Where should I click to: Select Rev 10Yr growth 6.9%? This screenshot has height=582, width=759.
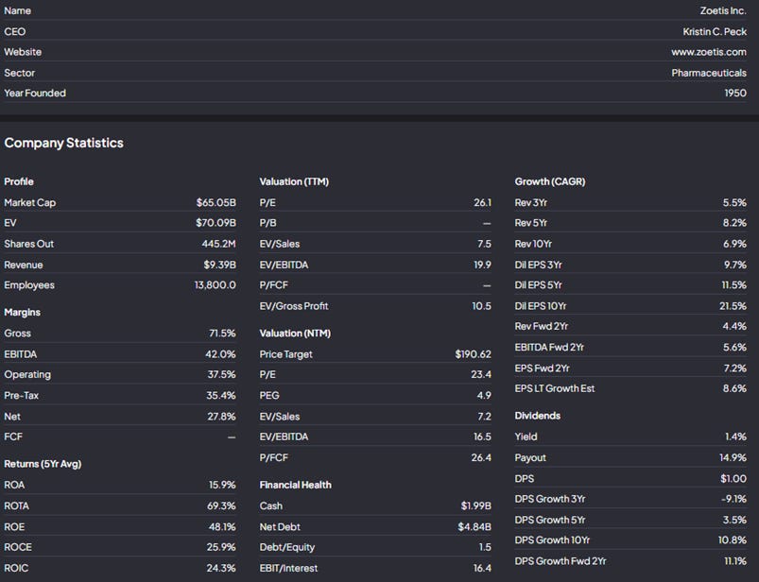point(734,244)
